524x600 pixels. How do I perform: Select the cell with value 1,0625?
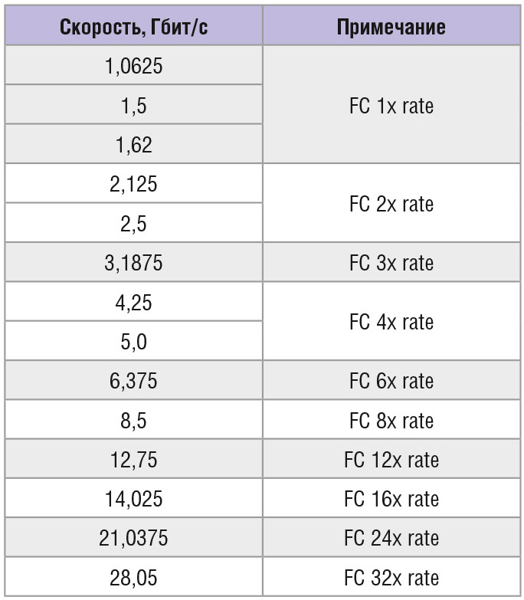[134, 67]
